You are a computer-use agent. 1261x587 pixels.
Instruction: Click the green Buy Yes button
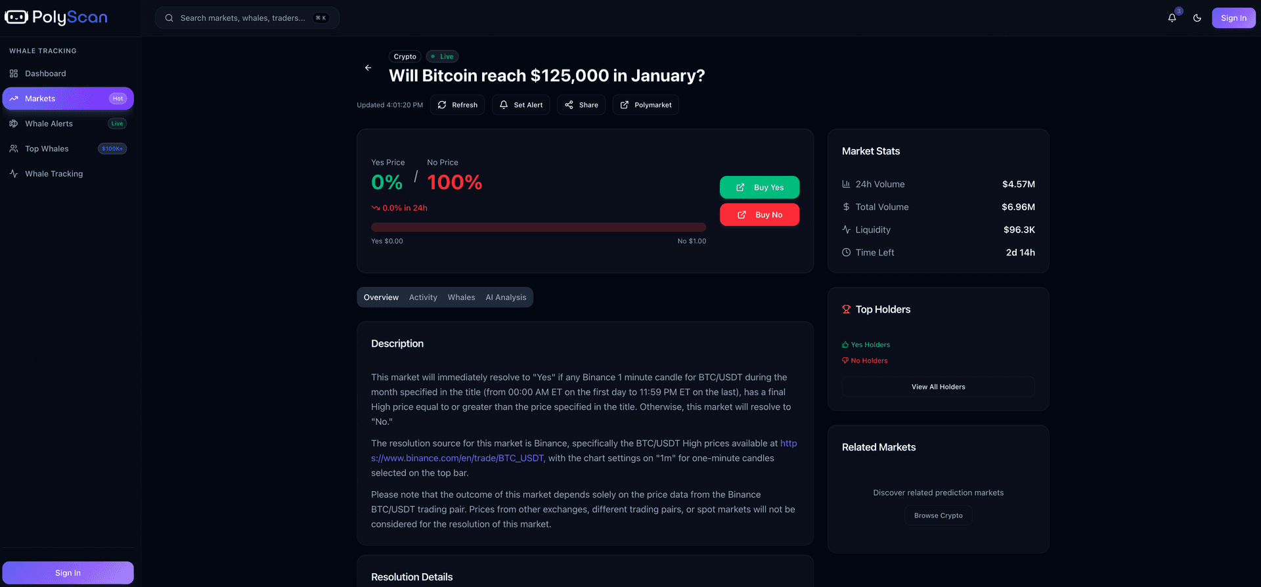click(759, 187)
